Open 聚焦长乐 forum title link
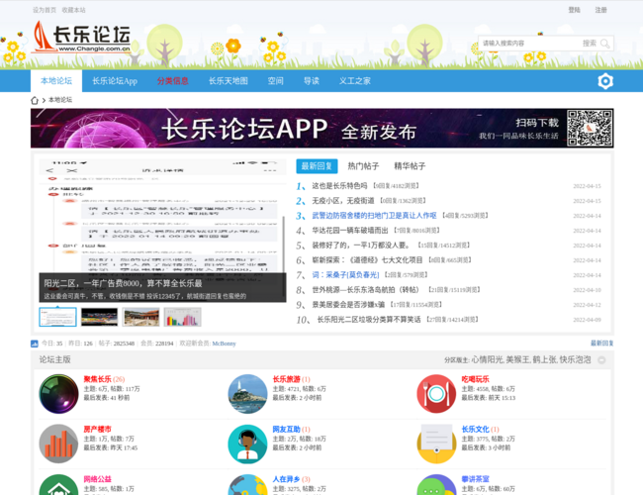This screenshot has width=643, height=495. [x=97, y=379]
